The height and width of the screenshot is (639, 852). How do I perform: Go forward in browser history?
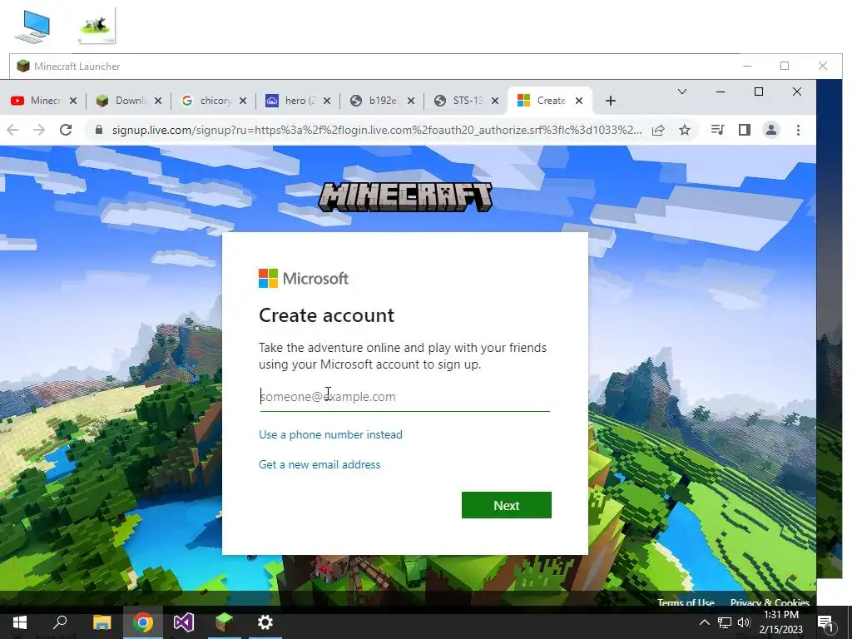pos(39,130)
